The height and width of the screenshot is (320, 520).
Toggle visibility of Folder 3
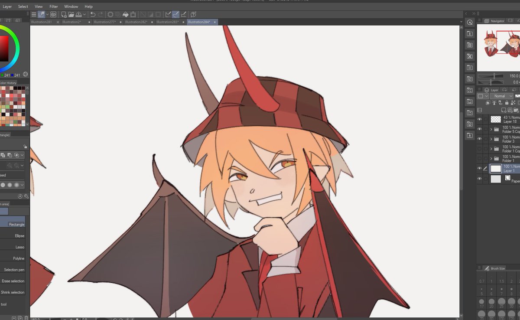pyautogui.click(x=479, y=139)
